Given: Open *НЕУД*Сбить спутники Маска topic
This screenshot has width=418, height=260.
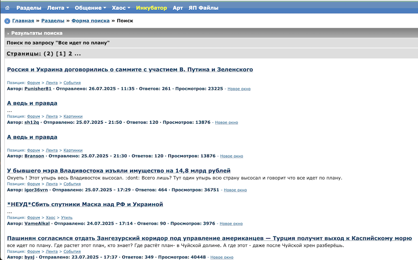Looking at the screenshot, I should pyautogui.click(x=85, y=205).
